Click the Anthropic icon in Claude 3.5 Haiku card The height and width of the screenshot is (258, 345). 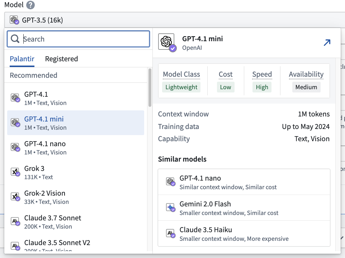coord(170,233)
